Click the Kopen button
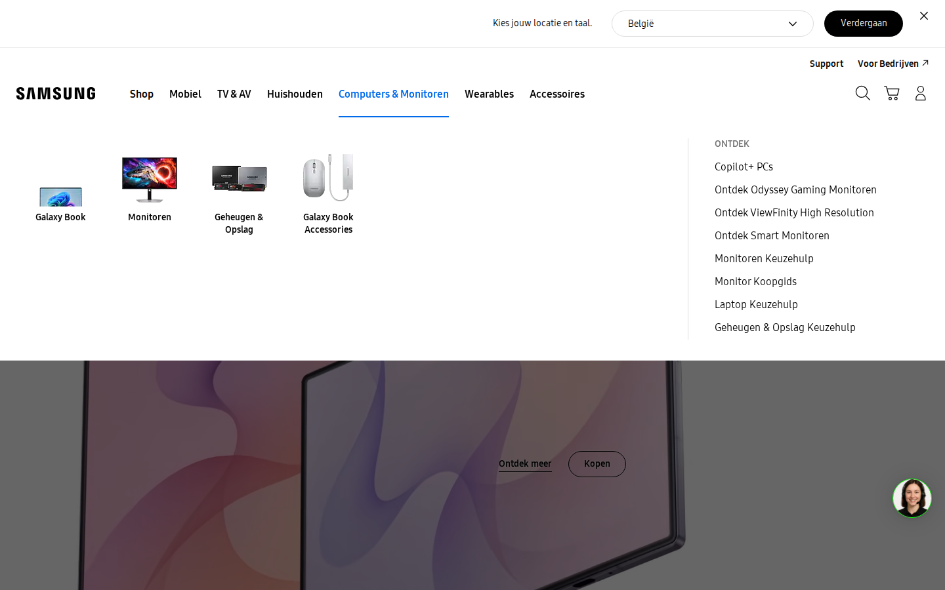The image size is (945, 590). pos(597,464)
